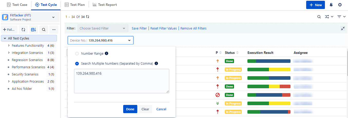Image resolution: width=348 pixels, height=118 pixels.
Task: Click first row's execution result bar
Action: 269,61
